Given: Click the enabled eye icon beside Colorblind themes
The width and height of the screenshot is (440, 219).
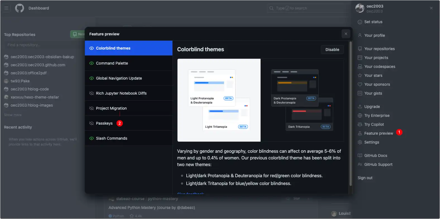Looking at the screenshot, I should click(x=91, y=48).
